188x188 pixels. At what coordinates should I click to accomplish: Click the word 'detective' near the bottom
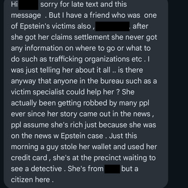[47, 169]
